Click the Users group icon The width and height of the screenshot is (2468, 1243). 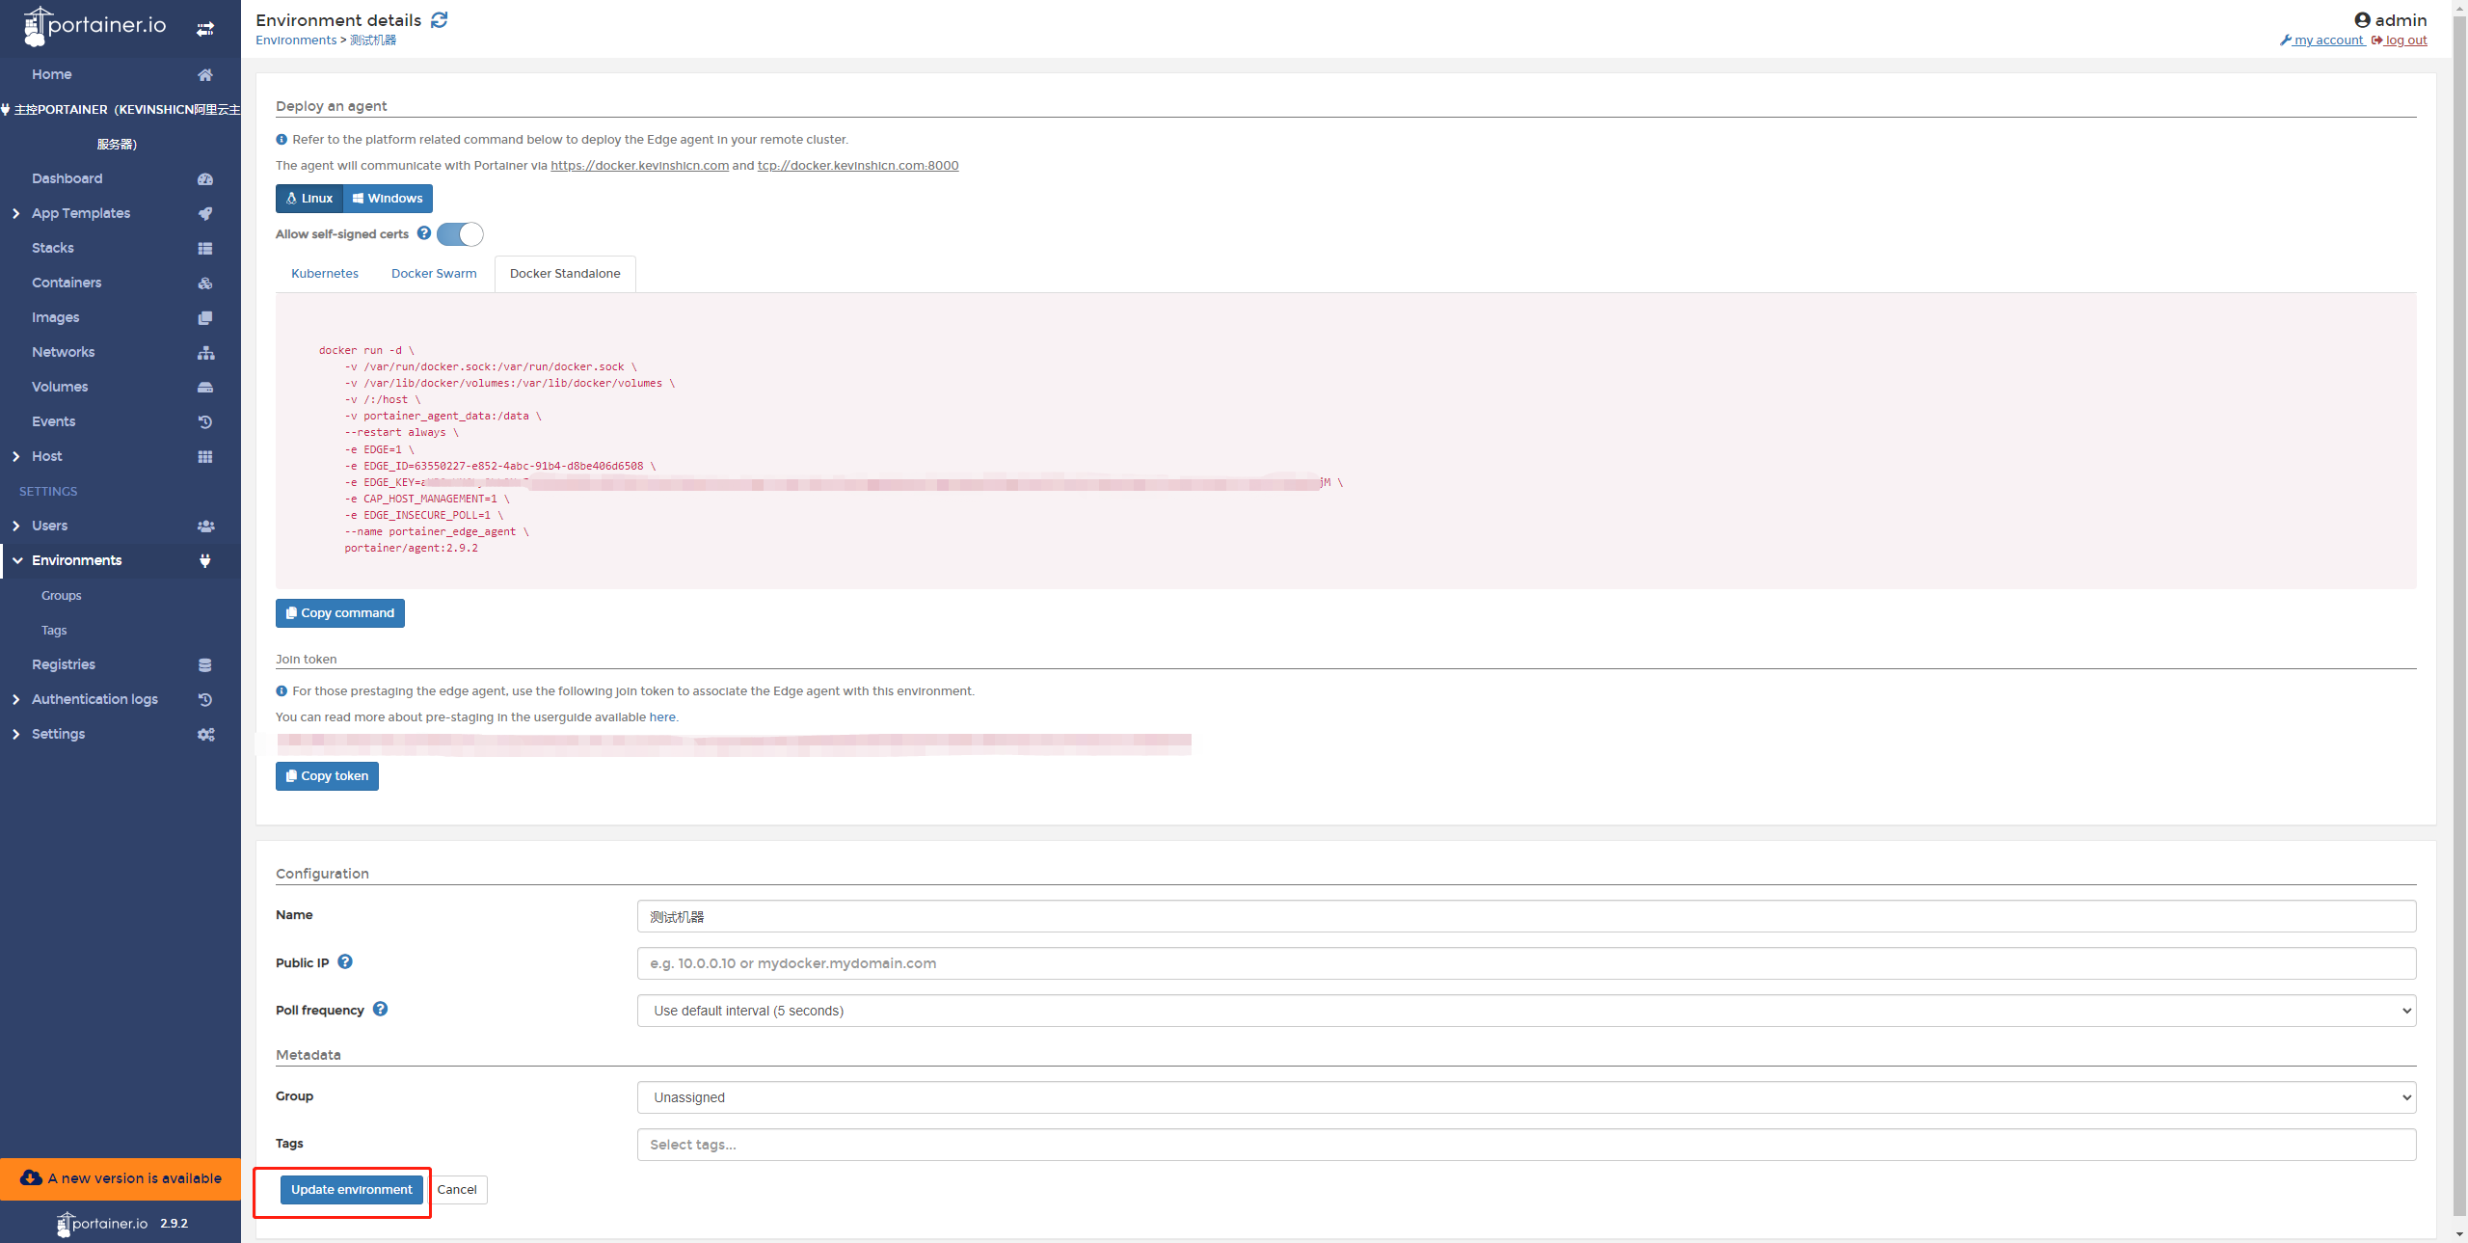205,526
